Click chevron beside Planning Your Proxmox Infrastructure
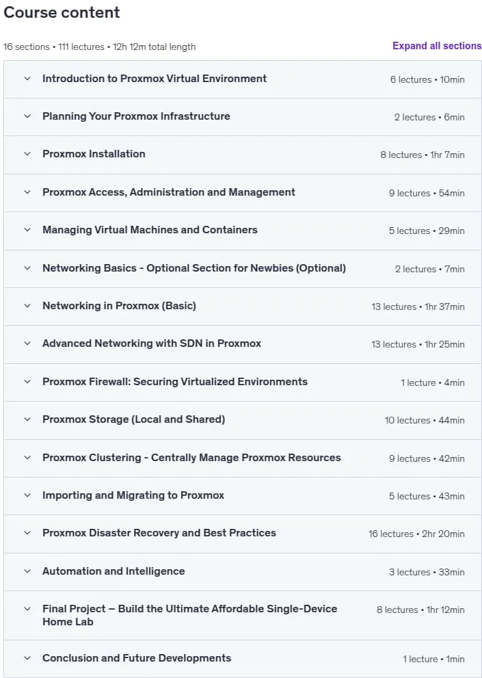The image size is (482, 678). tap(27, 116)
